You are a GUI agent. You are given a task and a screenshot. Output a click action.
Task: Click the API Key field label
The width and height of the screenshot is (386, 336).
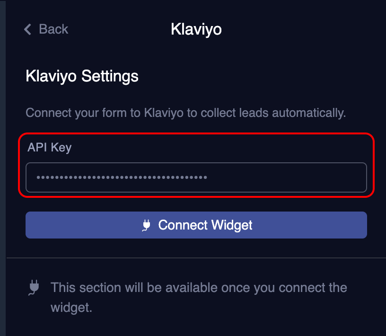click(x=50, y=148)
